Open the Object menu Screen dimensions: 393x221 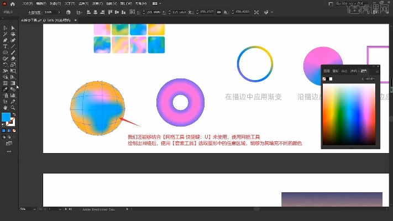click(55, 3)
